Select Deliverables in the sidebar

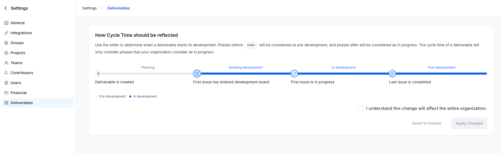38,103
